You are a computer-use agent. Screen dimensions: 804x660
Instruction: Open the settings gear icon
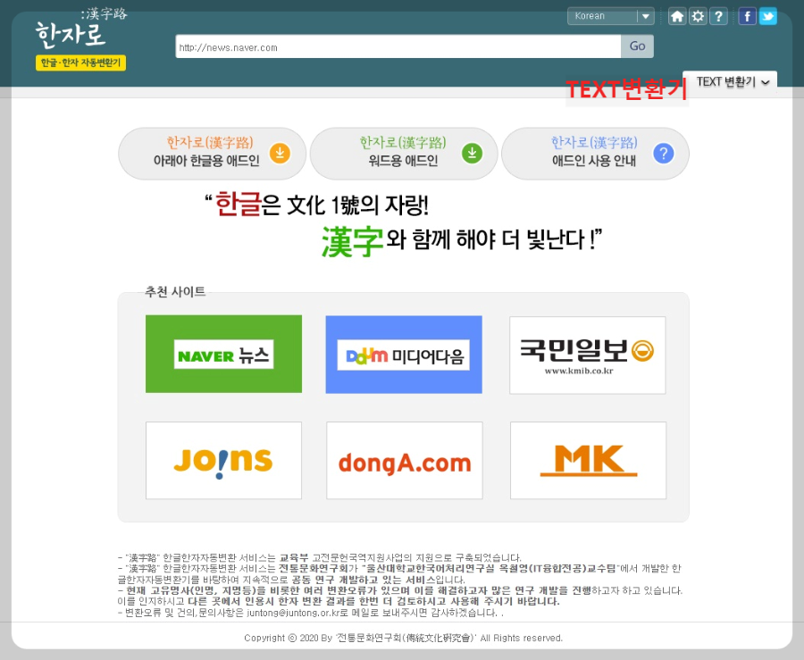698,16
